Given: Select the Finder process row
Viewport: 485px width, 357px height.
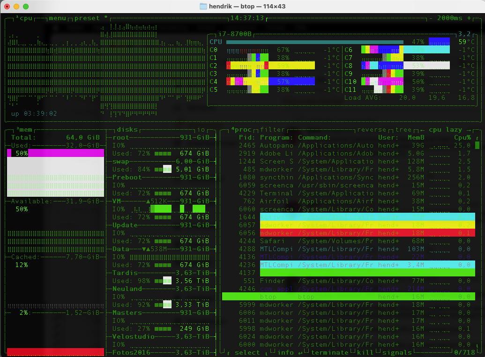Looking at the screenshot, I should pos(349,281).
